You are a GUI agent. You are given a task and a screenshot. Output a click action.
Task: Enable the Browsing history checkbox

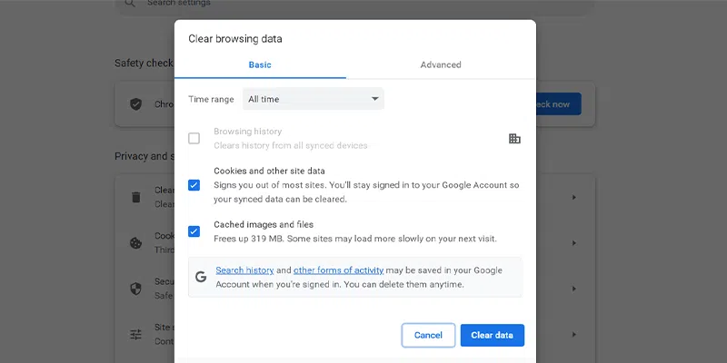pyautogui.click(x=194, y=139)
